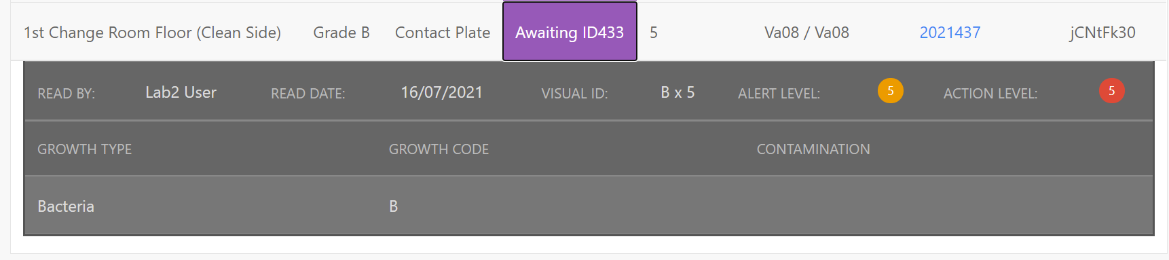This screenshot has height=260, width=1169.
Task: Click the CONTAMINATION column header
Action: click(x=813, y=149)
